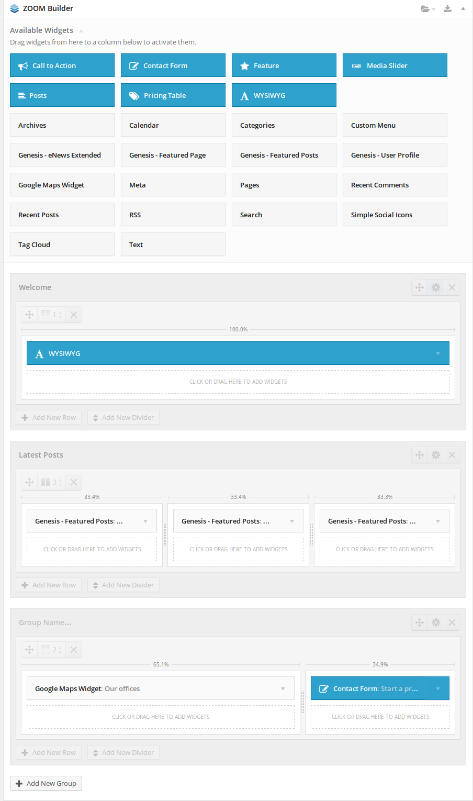Click the download icon in ZOOM Builder header
Image resolution: width=473 pixels, height=801 pixels.
tap(447, 8)
